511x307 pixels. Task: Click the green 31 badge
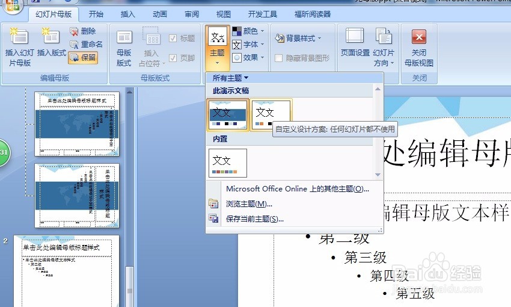point(4,152)
